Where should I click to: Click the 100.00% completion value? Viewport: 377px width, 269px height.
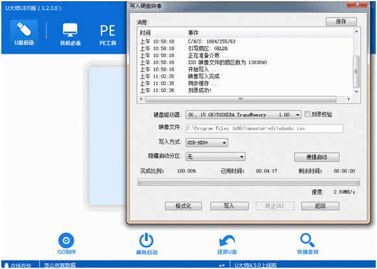point(187,171)
